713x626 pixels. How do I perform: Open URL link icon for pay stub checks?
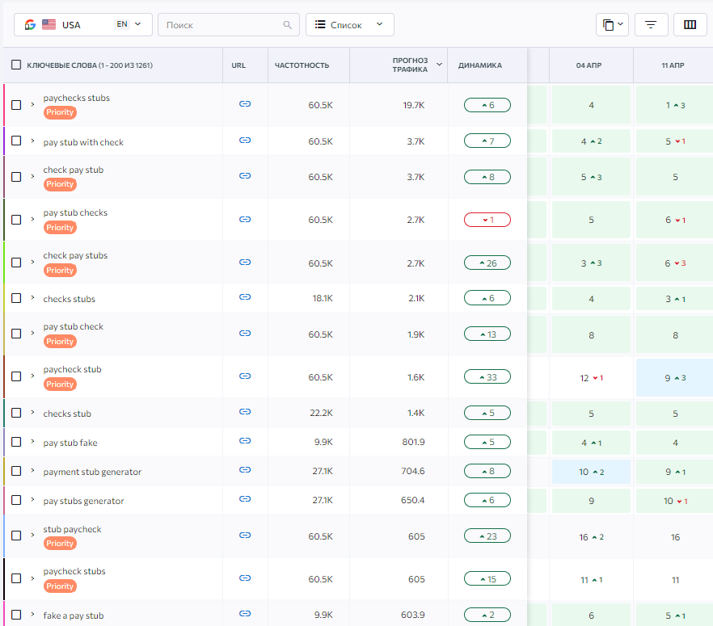(245, 220)
